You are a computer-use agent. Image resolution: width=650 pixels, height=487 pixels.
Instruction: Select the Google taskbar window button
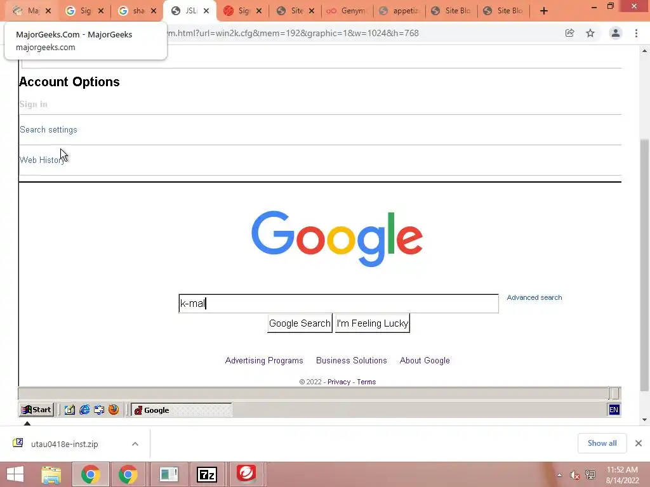tap(182, 410)
